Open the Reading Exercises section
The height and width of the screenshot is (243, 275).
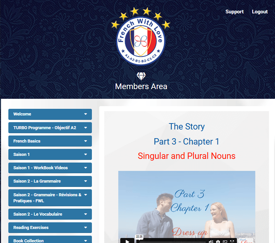(50, 228)
